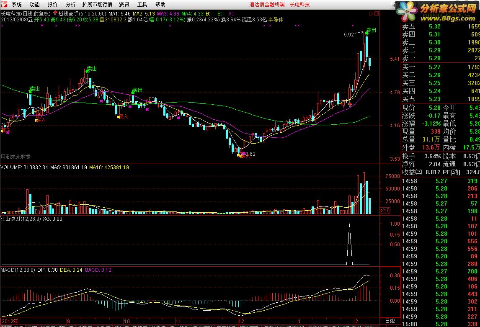Click the 卖出 marker at the 5.92 peak

tap(371, 30)
